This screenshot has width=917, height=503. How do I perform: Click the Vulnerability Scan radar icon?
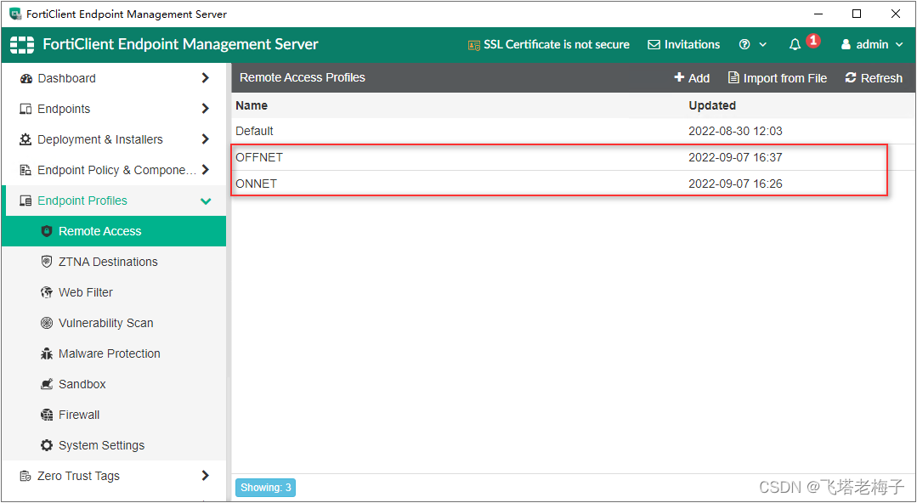(x=47, y=323)
